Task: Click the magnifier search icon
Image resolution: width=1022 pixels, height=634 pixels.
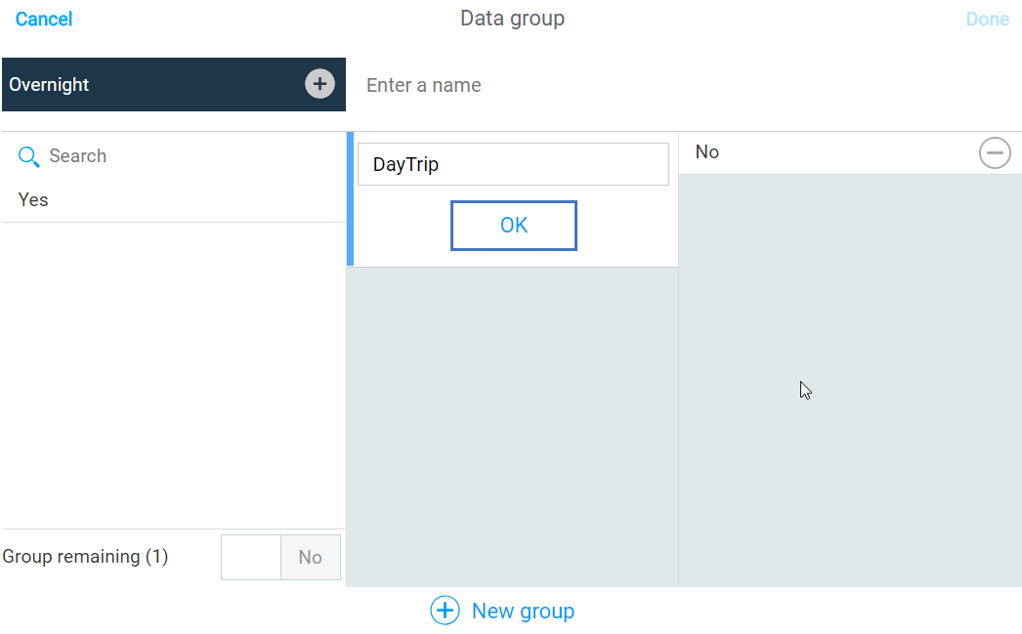Action: tap(29, 156)
